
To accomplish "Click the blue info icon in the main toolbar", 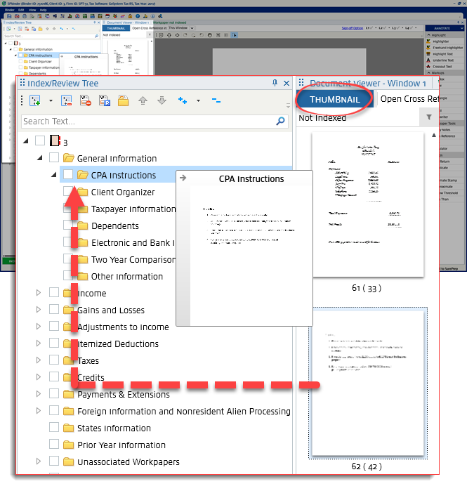I will click(153, 16).
